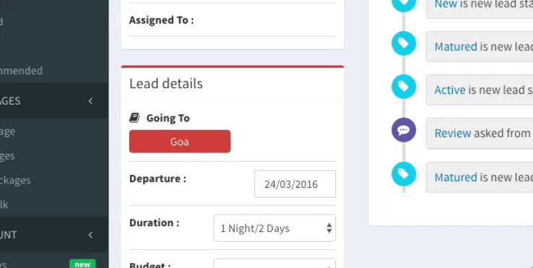Collapse the PACKAGES sidebar section chevron
The height and width of the screenshot is (268, 533).
point(90,100)
